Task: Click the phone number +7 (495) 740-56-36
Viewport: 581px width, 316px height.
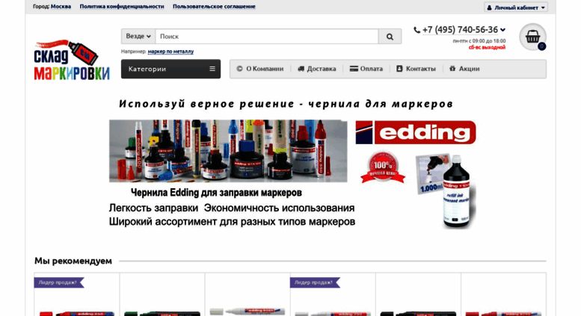Action: (460, 30)
